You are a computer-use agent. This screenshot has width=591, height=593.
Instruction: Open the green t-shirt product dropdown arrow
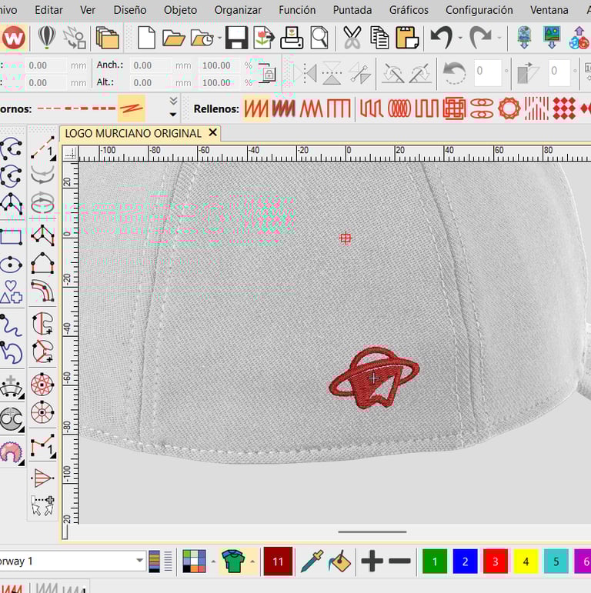(252, 561)
